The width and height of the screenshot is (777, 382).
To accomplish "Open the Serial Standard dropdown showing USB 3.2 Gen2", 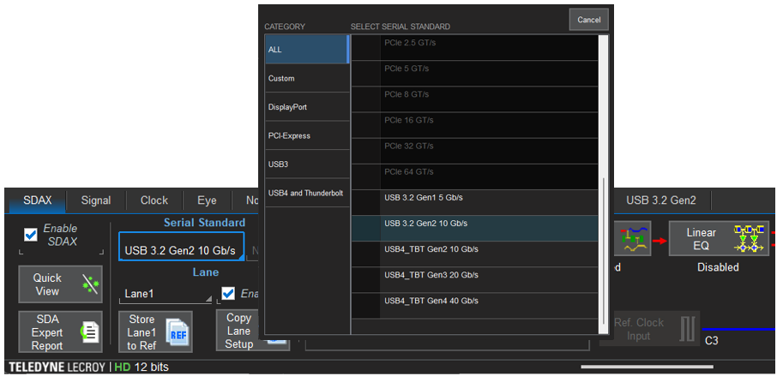I will point(181,246).
